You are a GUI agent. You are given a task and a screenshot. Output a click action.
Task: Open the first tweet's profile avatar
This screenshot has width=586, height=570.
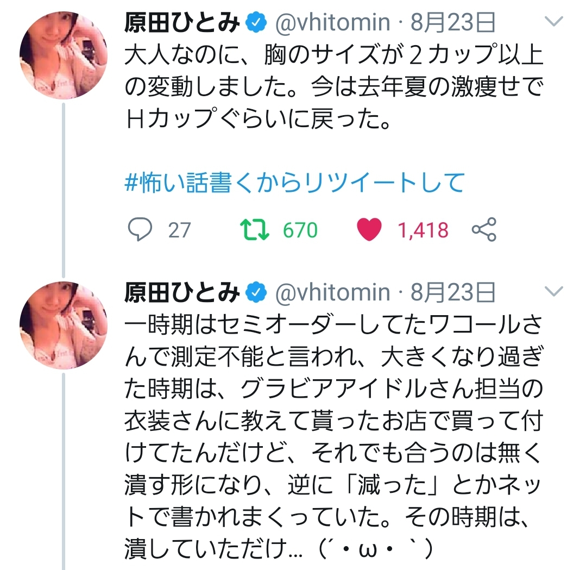pos(64,54)
